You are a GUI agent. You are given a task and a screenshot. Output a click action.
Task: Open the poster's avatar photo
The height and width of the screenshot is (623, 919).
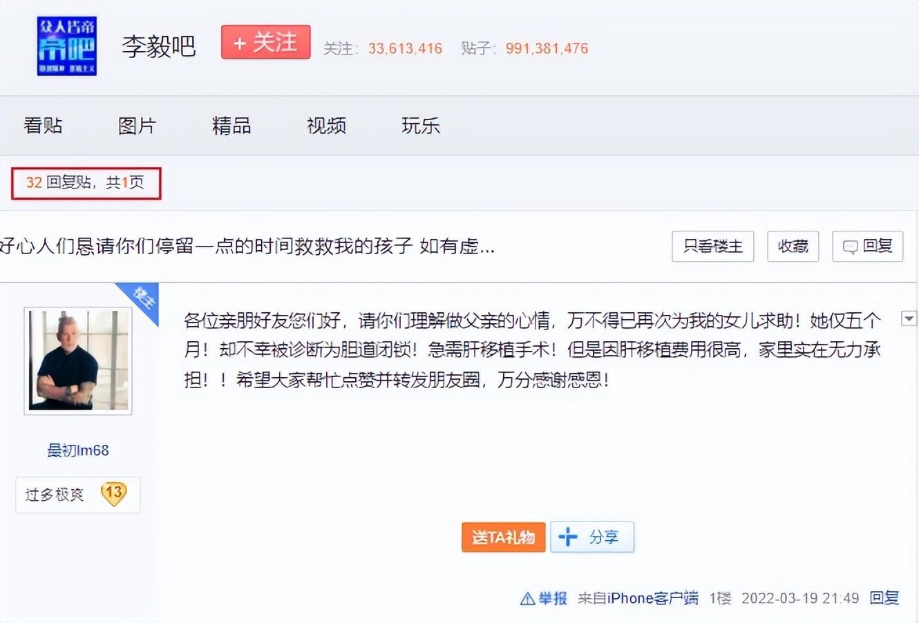tap(78, 361)
